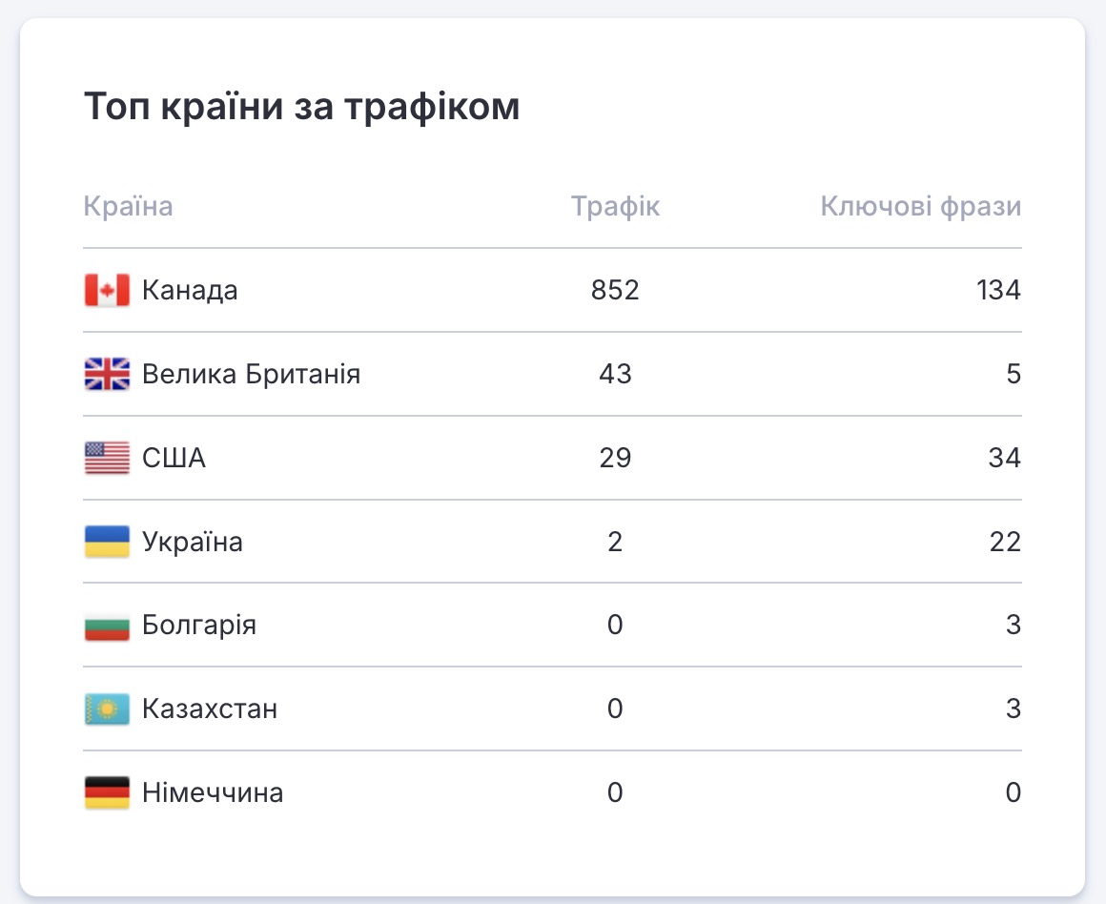Screen dimensions: 1106x904
Task: Sort by the Країна column header
Action: point(129,206)
